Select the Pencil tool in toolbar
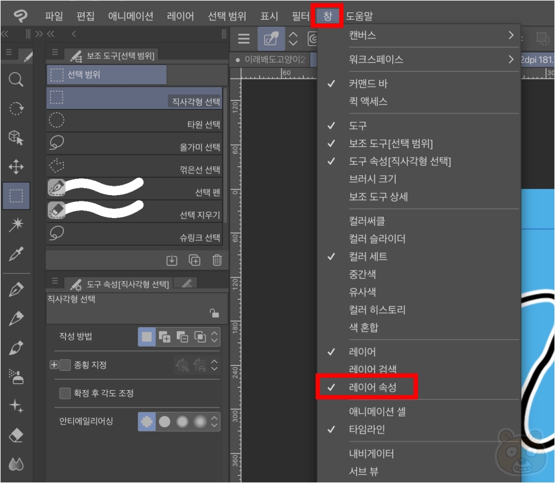The height and width of the screenshot is (483, 555). click(16, 318)
